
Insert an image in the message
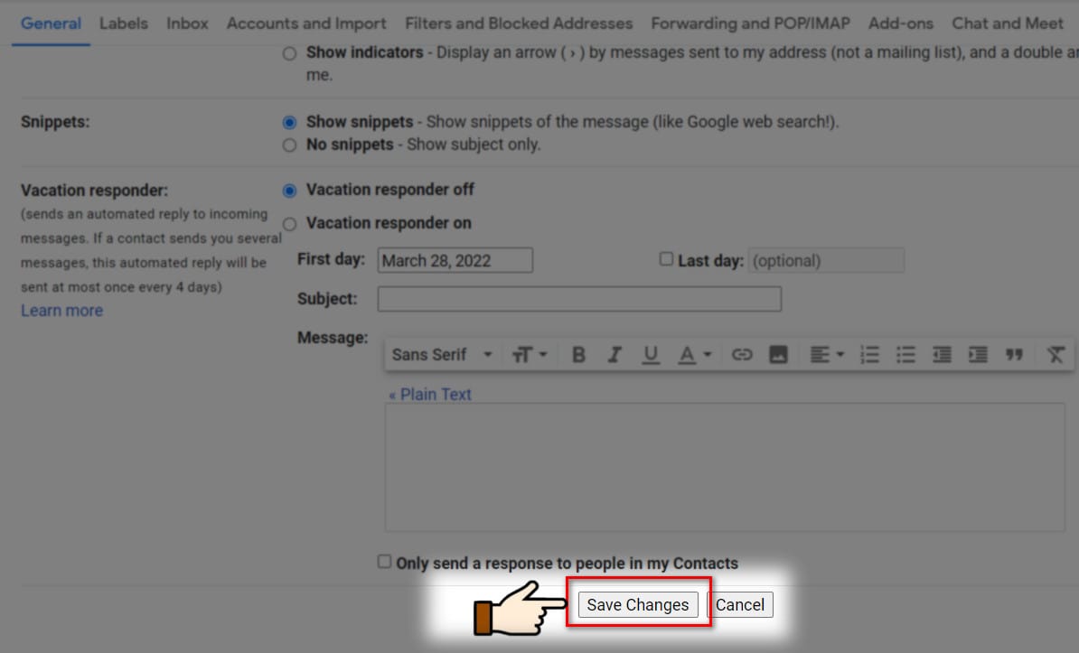point(777,354)
